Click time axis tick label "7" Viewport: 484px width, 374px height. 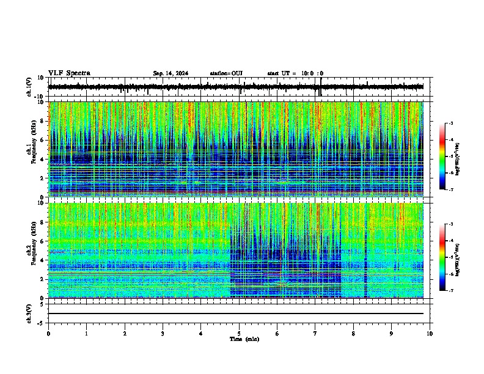point(315,334)
